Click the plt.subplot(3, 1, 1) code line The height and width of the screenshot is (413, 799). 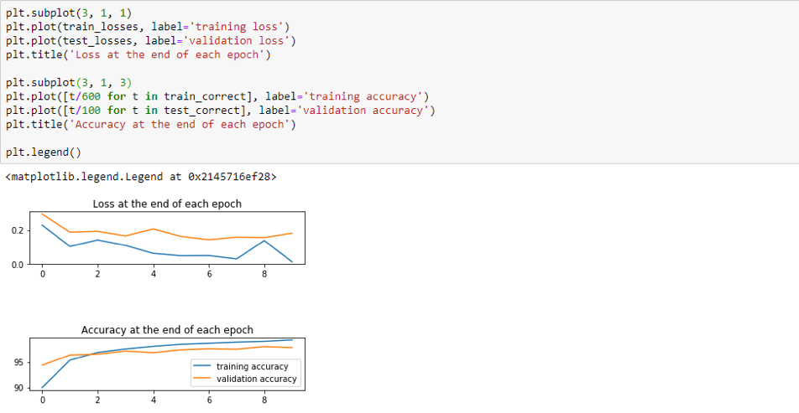[x=68, y=13]
